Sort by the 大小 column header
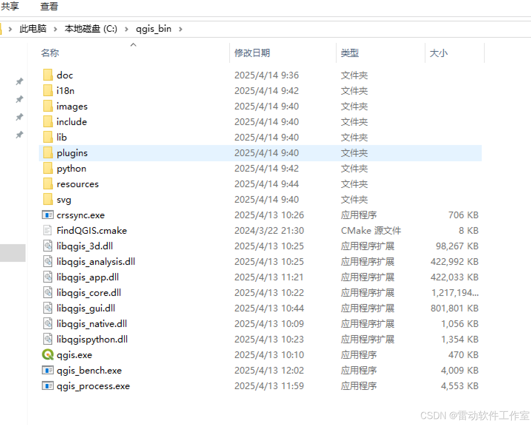 (x=438, y=53)
